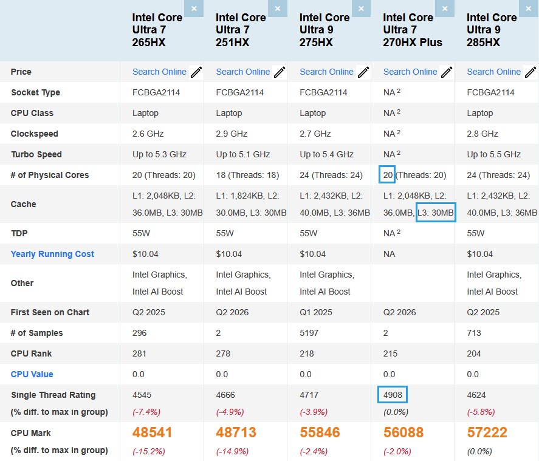539x461 pixels.
Task: Click Single Thread Rating row label
Action: (53, 395)
